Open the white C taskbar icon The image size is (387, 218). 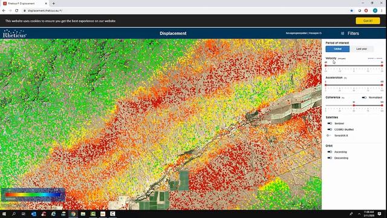pyautogui.click(x=112, y=214)
